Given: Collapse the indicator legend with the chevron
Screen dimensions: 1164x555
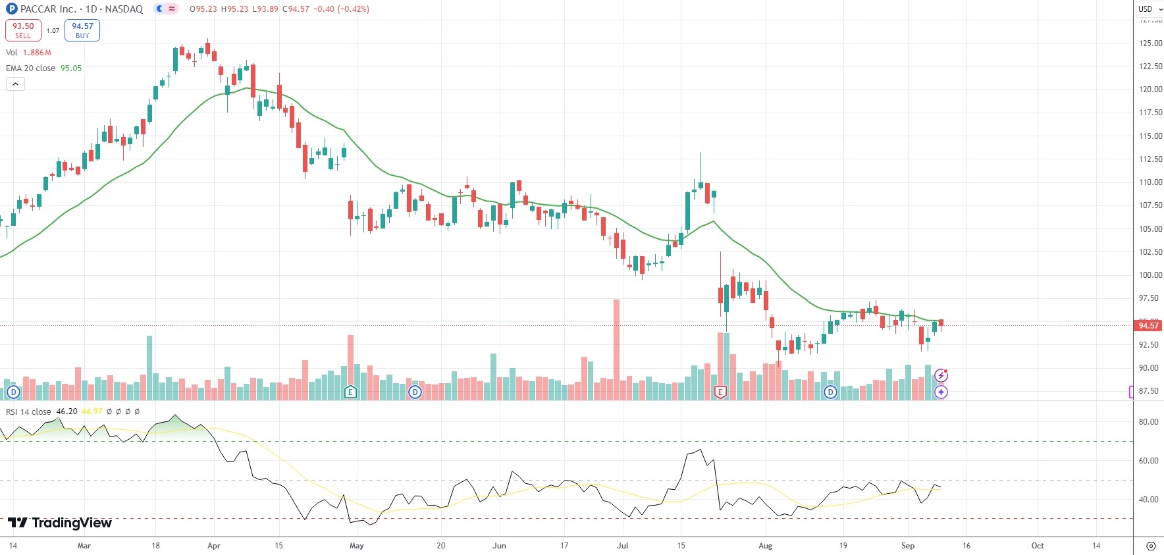Looking at the screenshot, I should [15, 84].
